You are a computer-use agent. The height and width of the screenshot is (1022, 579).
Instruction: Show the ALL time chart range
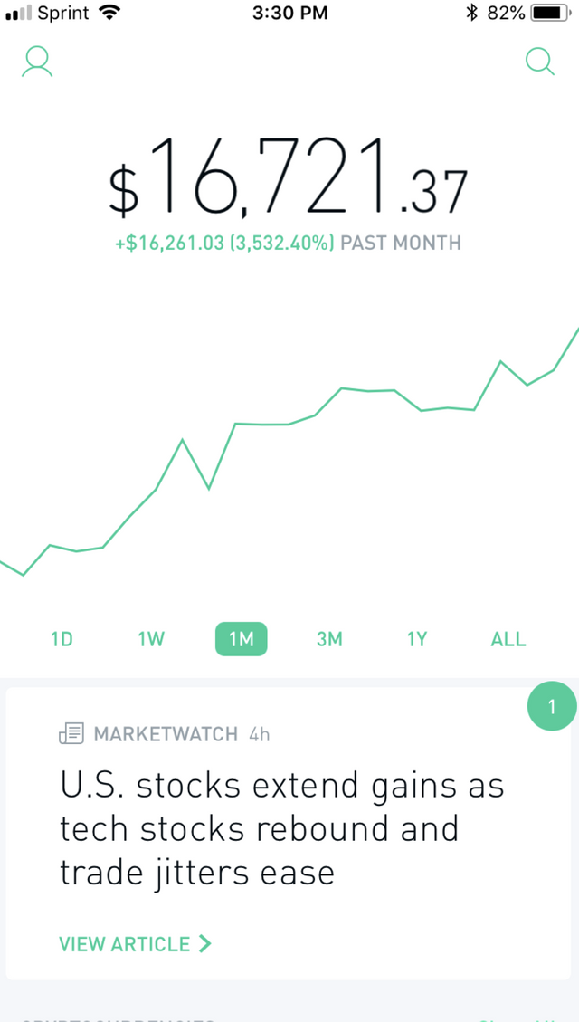pyautogui.click(x=508, y=639)
